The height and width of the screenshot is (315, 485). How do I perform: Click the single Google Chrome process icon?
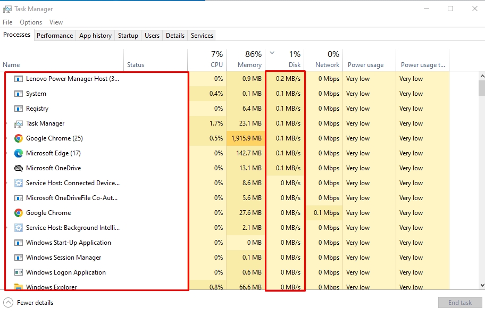19,213
